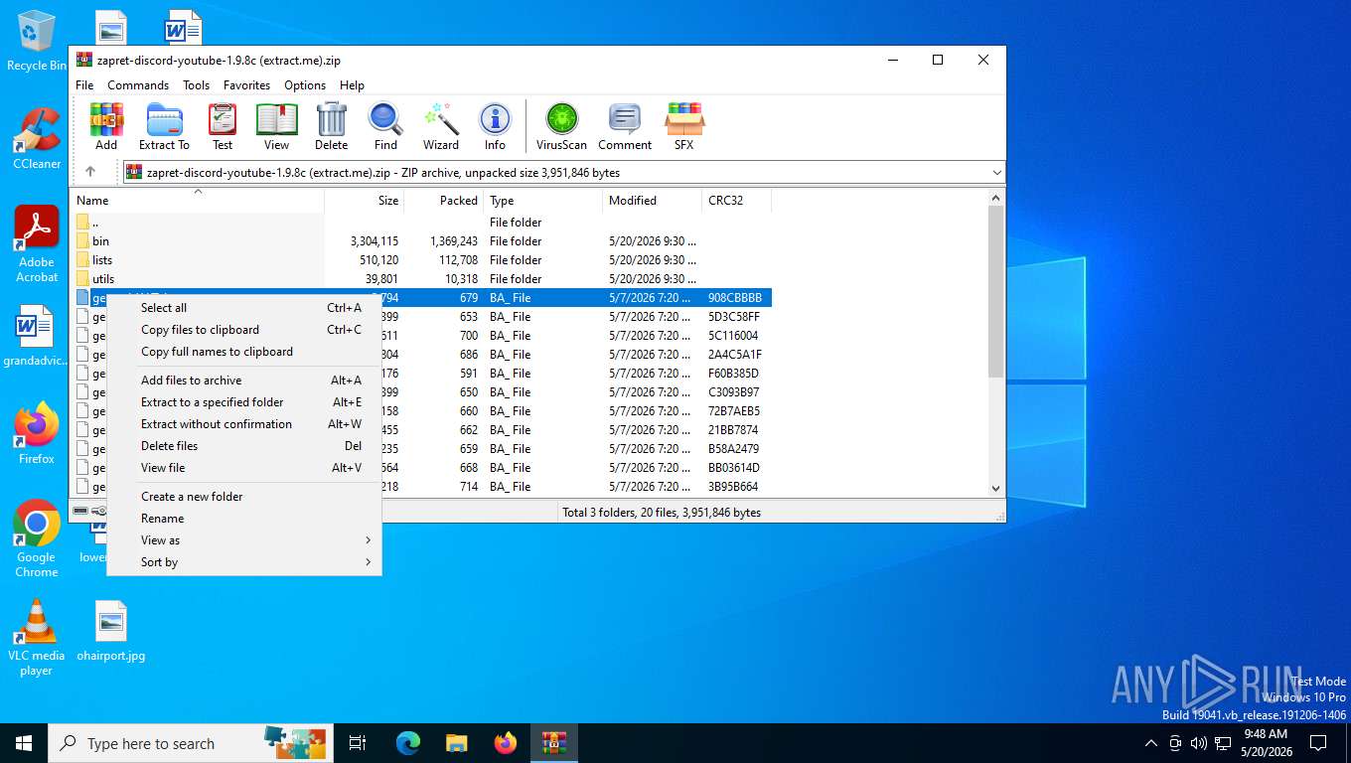Sort by the Size column header
Viewport: 1351px width, 763px height.
(364, 201)
